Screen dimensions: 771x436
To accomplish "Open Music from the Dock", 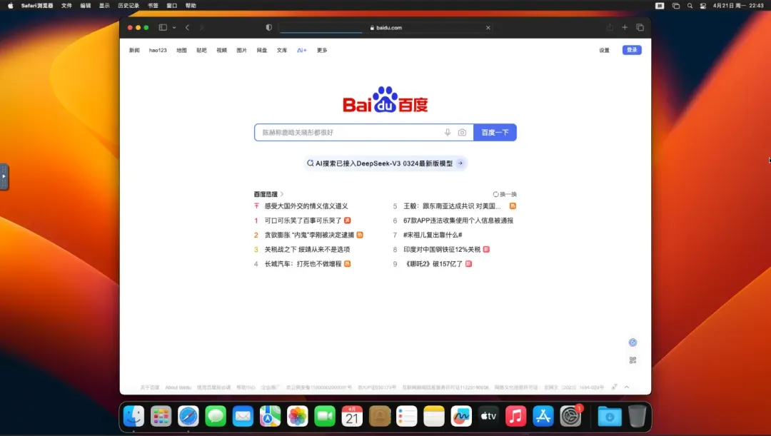I will (516, 416).
